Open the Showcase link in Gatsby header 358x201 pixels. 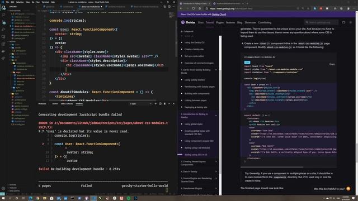click(250, 22)
